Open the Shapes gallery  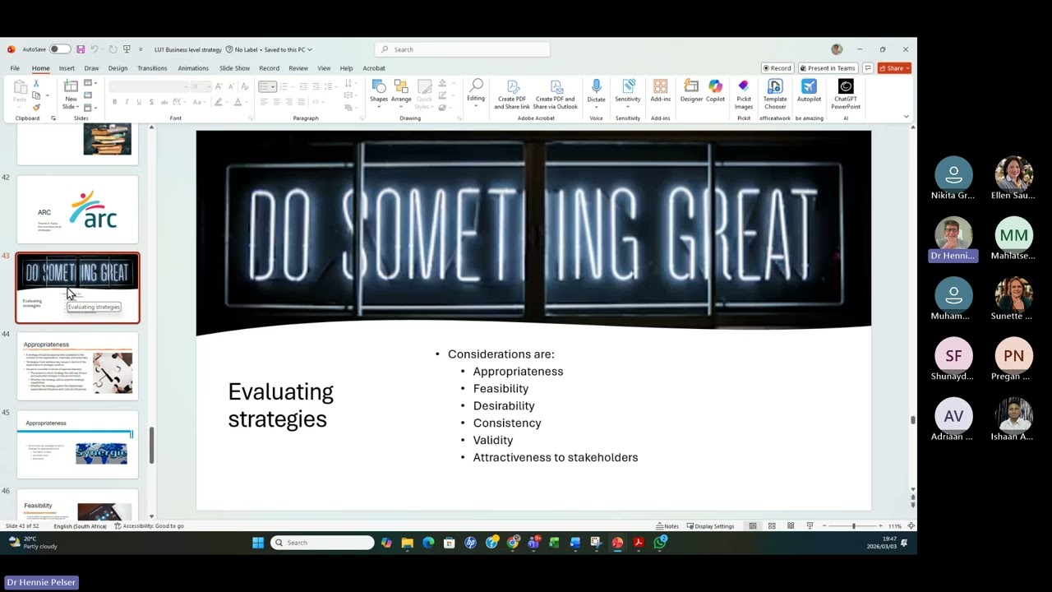(x=379, y=94)
